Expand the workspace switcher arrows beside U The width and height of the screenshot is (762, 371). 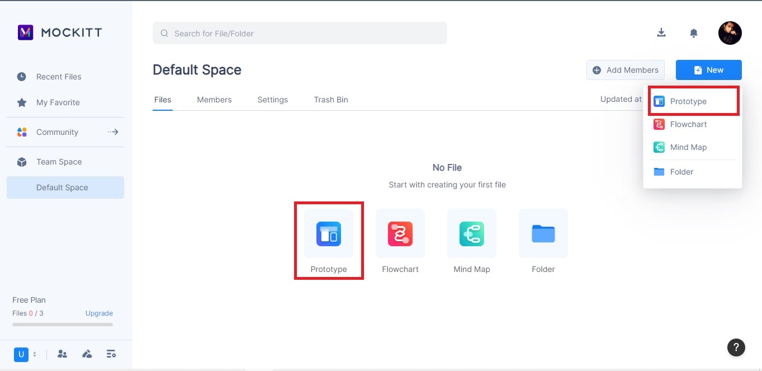tap(35, 354)
